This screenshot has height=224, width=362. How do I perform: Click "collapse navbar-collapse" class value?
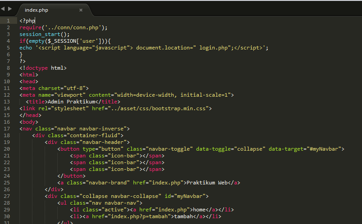pos(120,196)
